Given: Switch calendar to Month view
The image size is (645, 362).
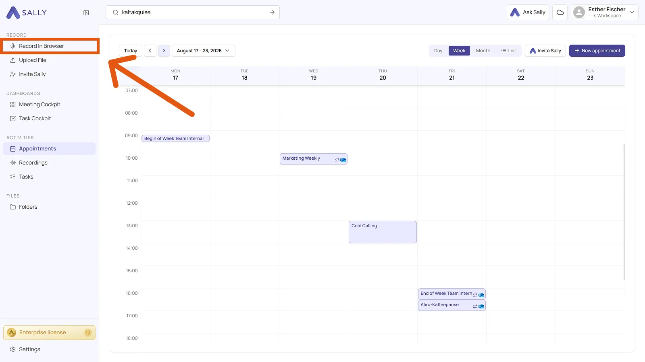Looking at the screenshot, I should click(x=483, y=51).
